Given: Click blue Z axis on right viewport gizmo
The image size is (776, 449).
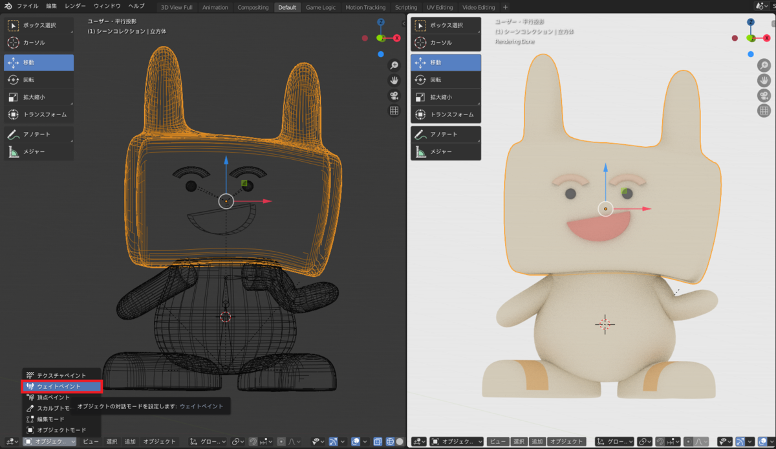Looking at the screenshot, I should [x=751, y=22].
